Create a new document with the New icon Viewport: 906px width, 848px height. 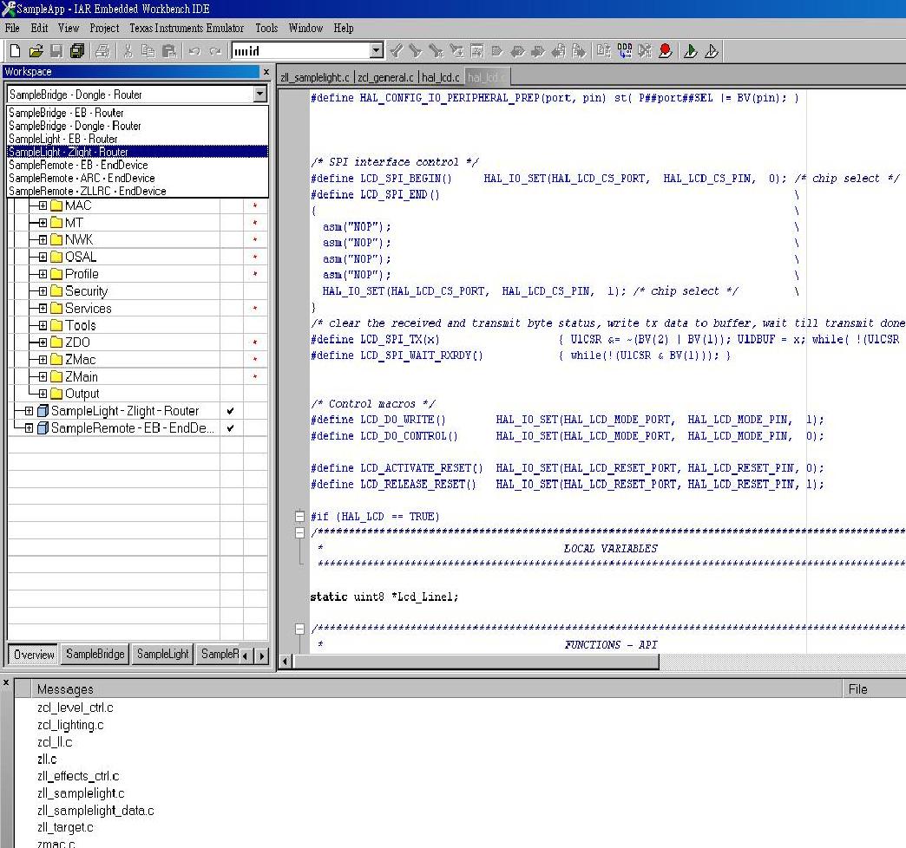click(15, 51)
